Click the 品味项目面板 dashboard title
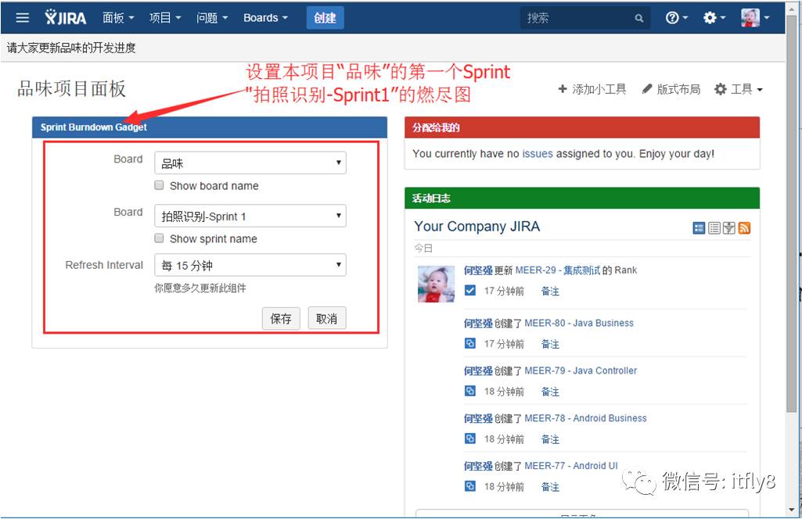 pyautogui.click(x=72, y=88)
